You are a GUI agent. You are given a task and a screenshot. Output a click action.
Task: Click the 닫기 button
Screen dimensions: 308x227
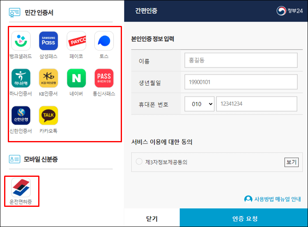coord(152,218)
